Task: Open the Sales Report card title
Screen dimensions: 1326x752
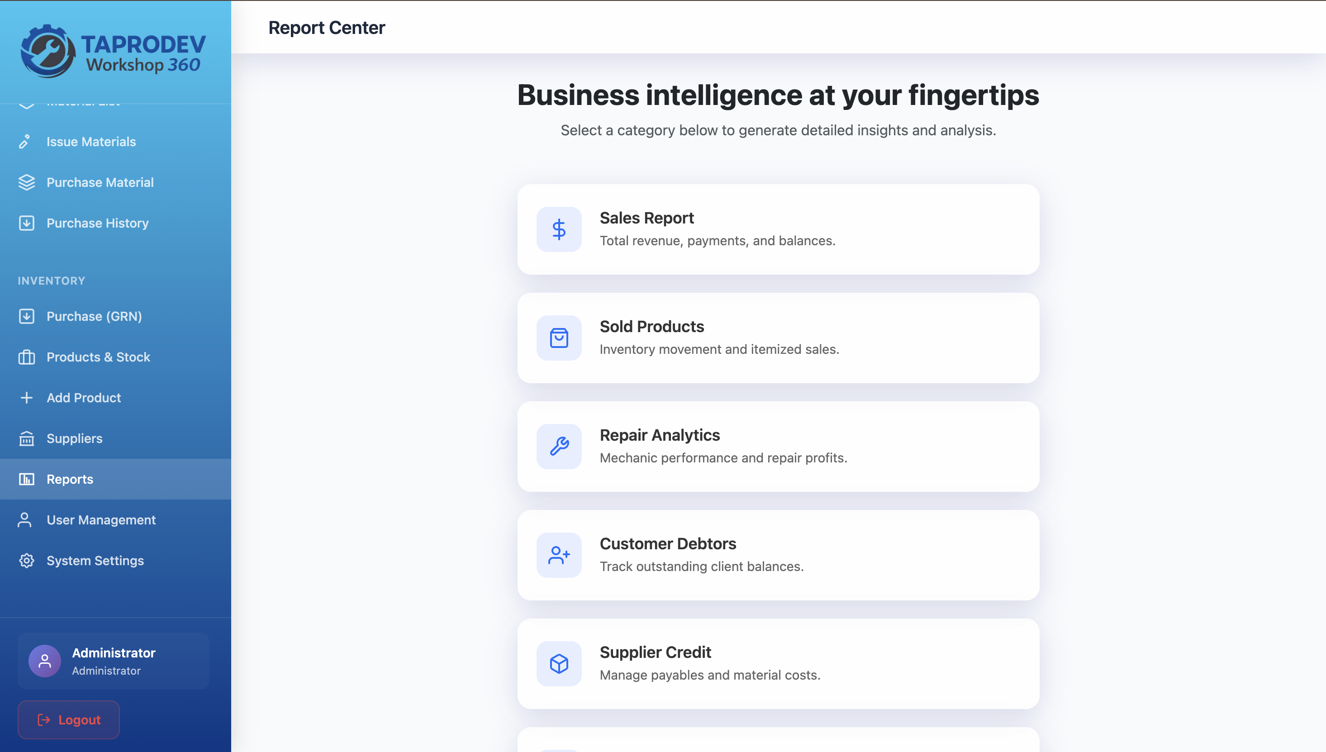Action: coord(646,218)
